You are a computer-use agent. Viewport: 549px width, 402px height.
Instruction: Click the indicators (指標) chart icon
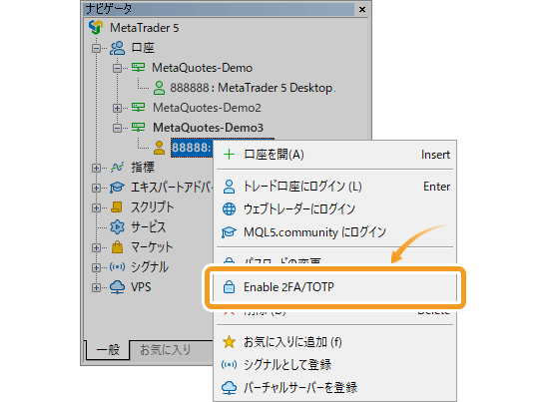click(x=118, y=168)
